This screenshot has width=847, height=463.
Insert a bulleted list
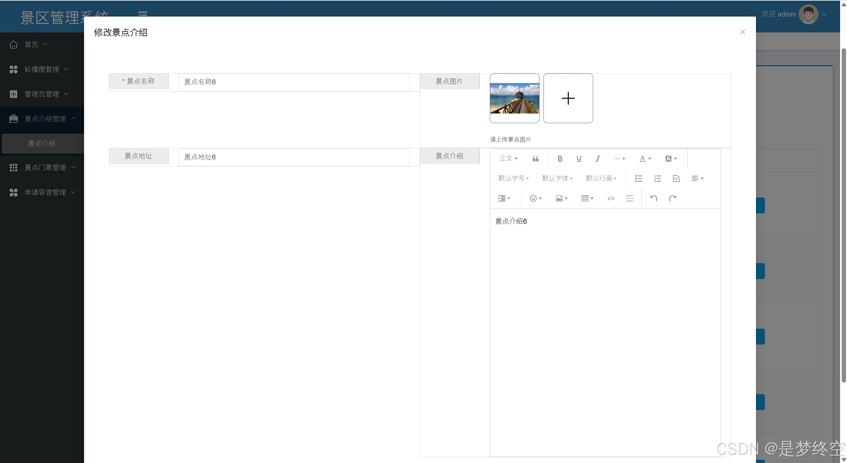point(638,179)
